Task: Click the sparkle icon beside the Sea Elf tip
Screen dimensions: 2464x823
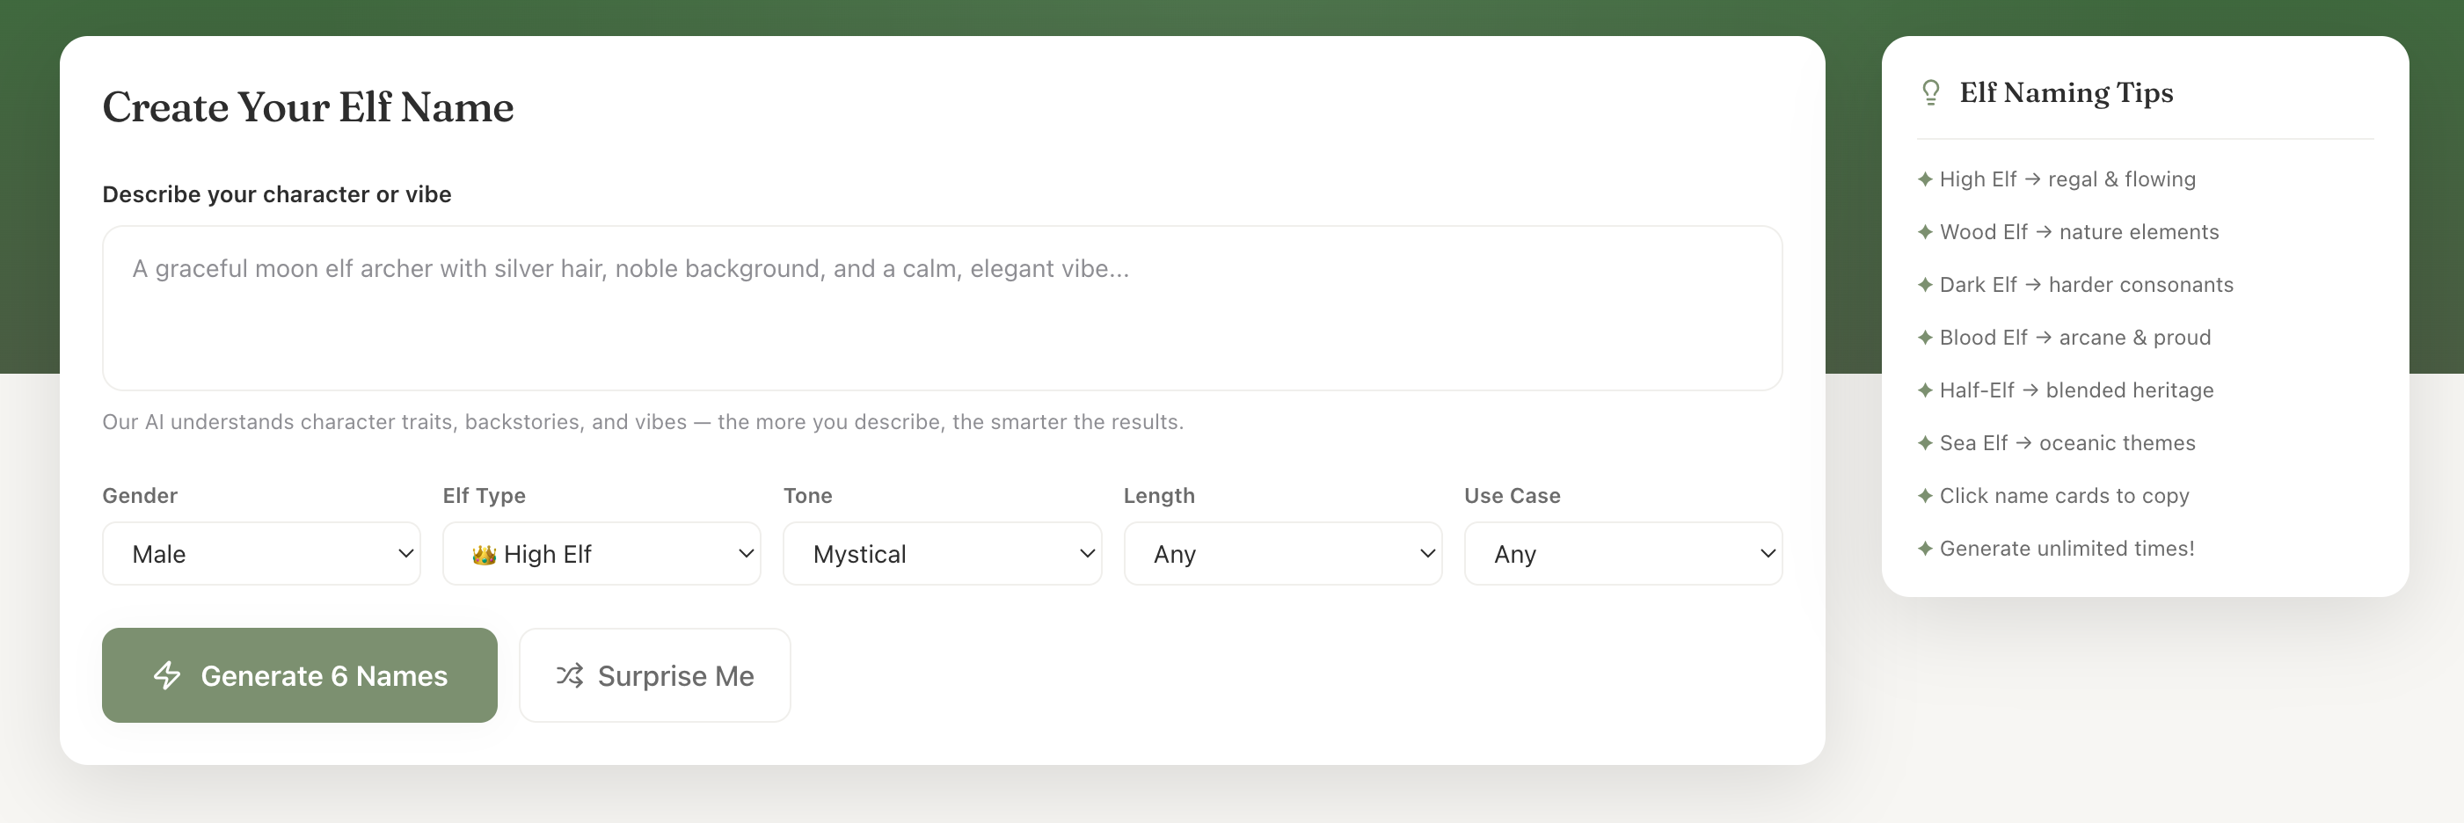Action: [x=1926, y=442]
